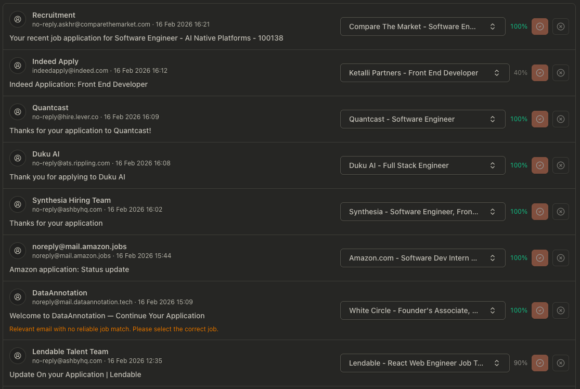Click the Quantcast sender avatar icon
The image size is (580, 389).
coord(17,112)
